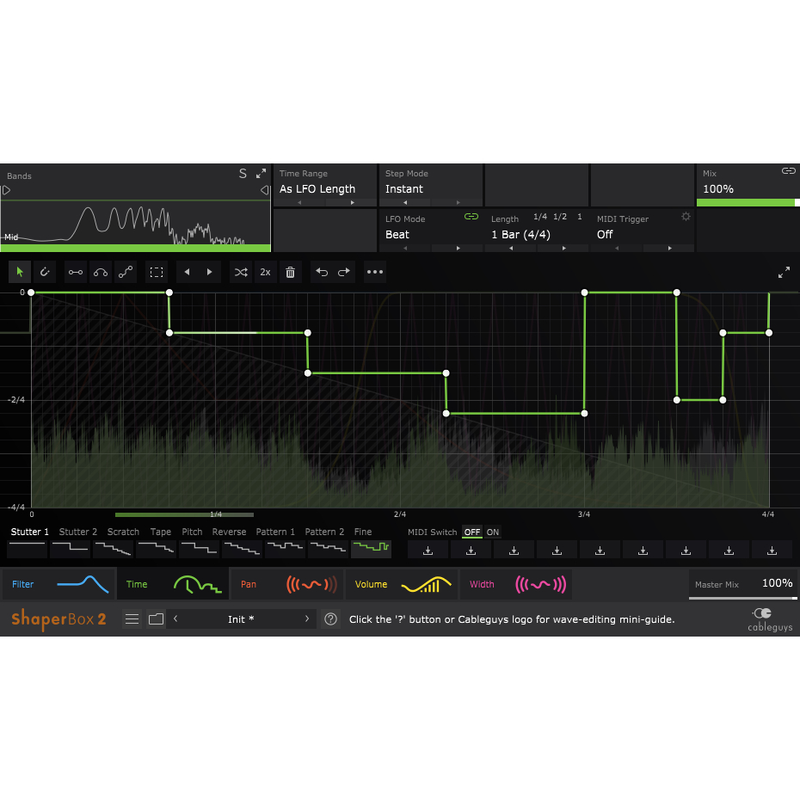Delete the wave with trash icon
Screen dimensions: 800x800
(x=290, y=272)
